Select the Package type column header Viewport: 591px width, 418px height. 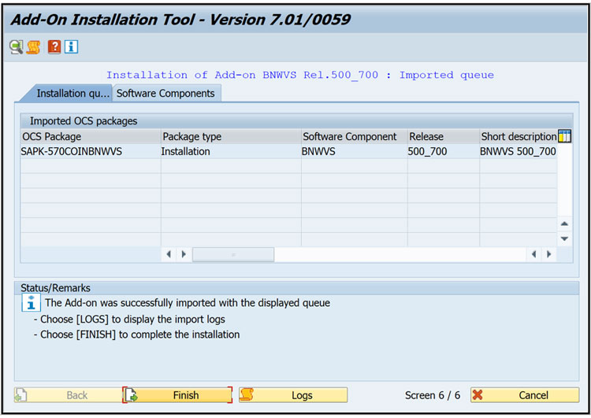click(x=231, y=136)
